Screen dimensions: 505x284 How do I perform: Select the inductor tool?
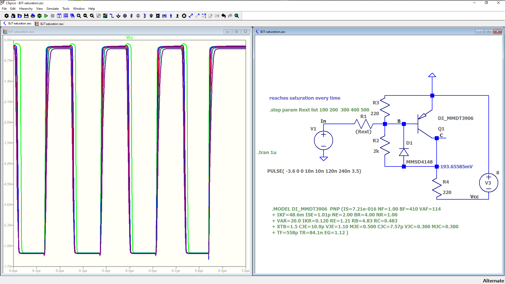[x=145, y=16]
